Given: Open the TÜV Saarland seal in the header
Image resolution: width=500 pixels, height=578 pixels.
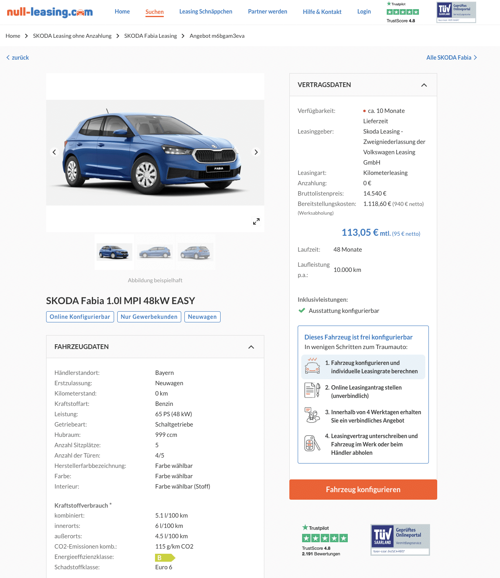Looking at the screenshot, I should tap(456, 12).
